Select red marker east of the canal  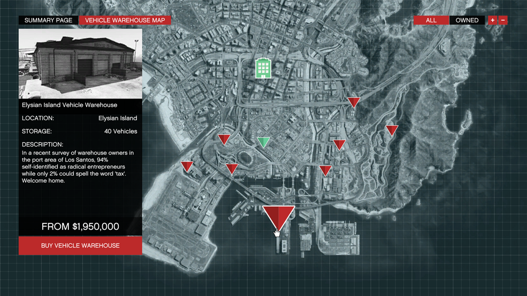tap(339, 145)
